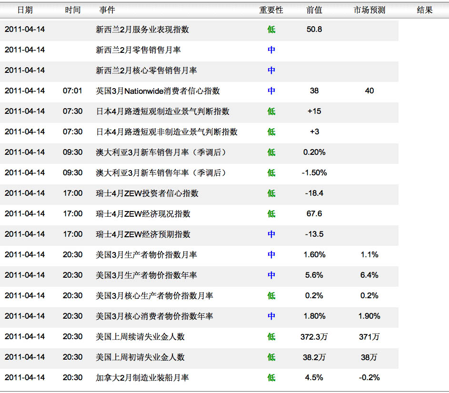Select 英国3月Nationwide消费者信心指数 event
Screen dimensions: 449x393
point(158,91)
